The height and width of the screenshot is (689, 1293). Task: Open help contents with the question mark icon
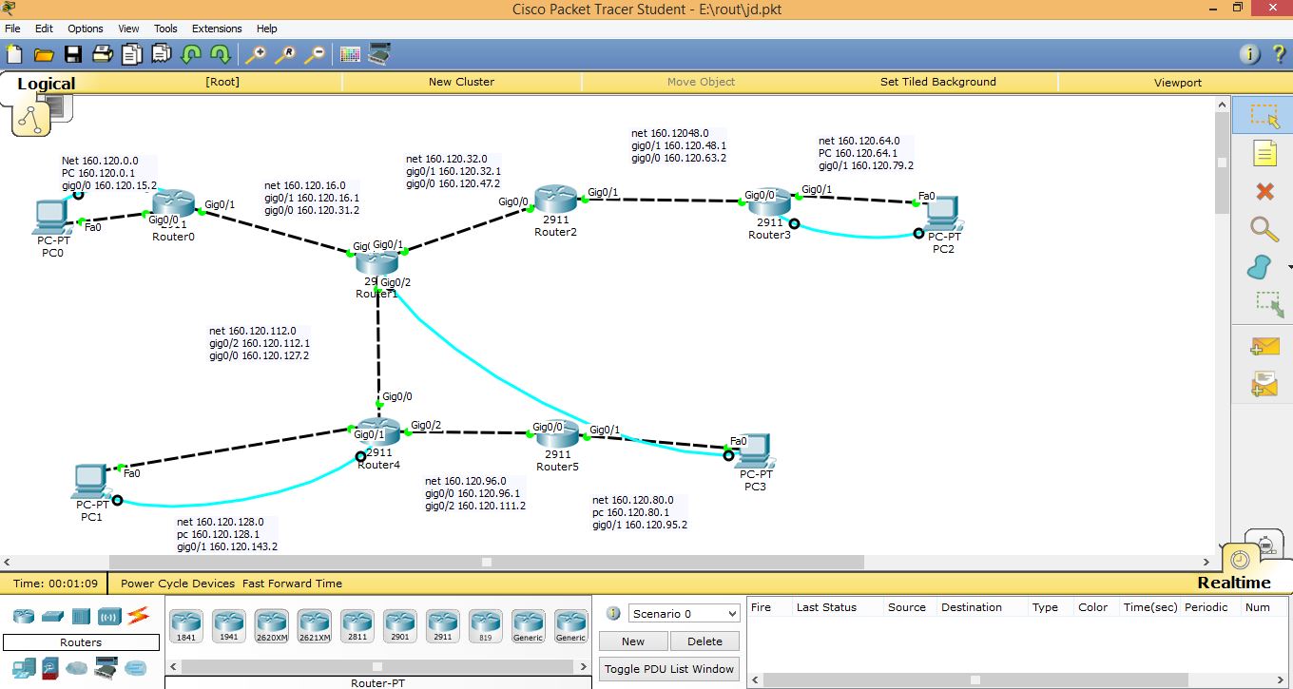(x=1279, y=54)
